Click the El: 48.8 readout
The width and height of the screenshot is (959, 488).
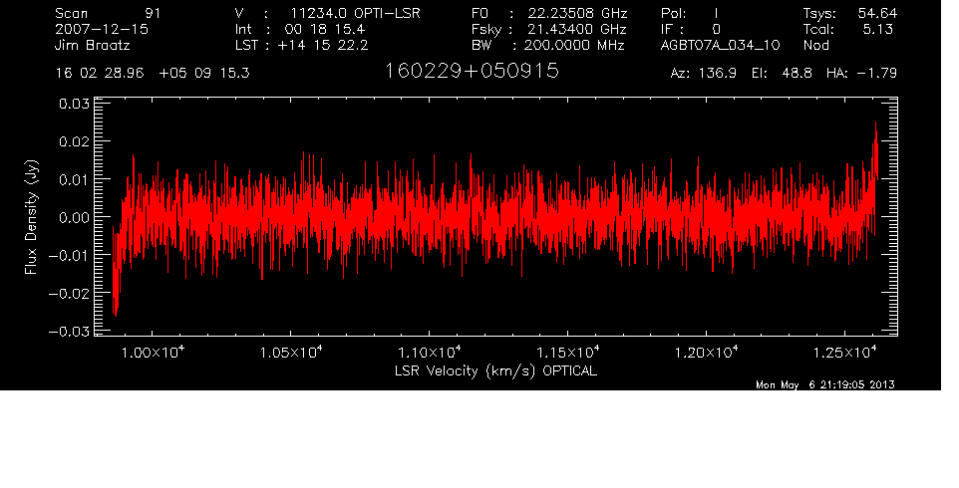pos(783,73)
